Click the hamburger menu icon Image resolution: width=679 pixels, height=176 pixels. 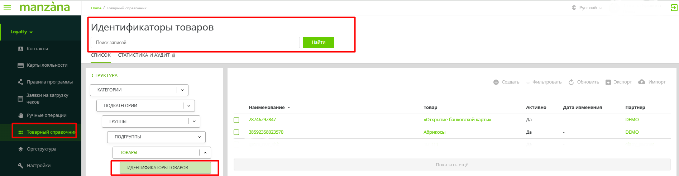[7, 8]
